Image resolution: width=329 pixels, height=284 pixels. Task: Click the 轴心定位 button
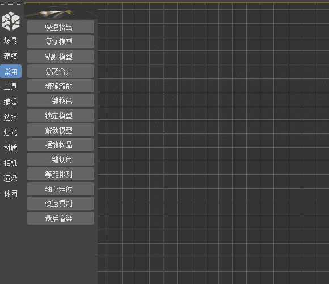click(61, 189)
